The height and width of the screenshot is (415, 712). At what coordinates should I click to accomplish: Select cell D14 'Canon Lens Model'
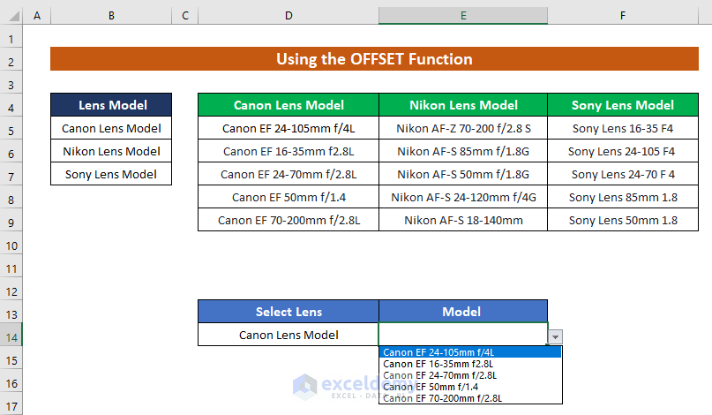point(289,335)
